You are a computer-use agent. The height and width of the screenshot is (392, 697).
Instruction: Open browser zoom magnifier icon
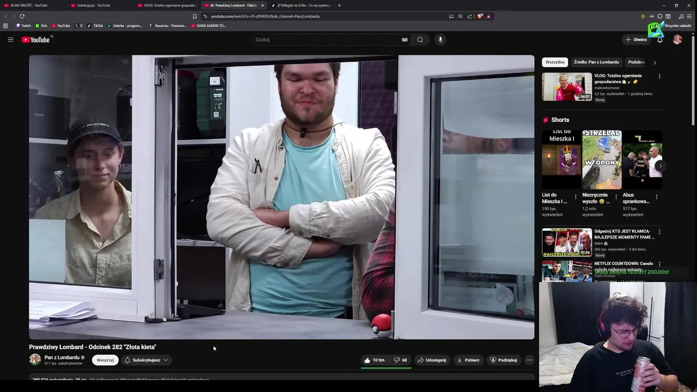(460, 16)
